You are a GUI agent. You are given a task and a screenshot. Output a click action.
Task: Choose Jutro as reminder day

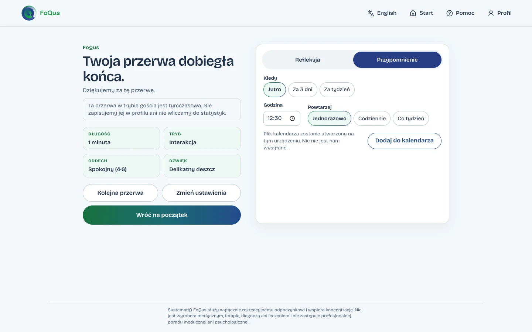click(x=274, y=90)
